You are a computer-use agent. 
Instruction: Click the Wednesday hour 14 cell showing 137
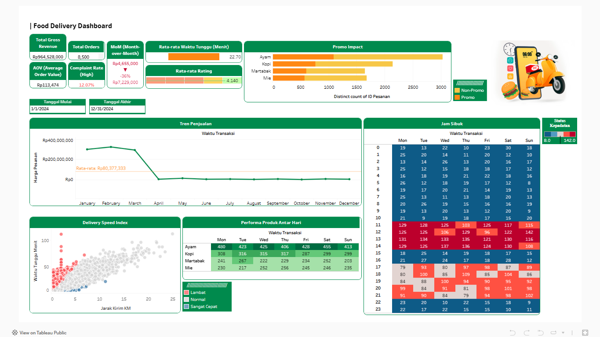click(x=445, y=246)
